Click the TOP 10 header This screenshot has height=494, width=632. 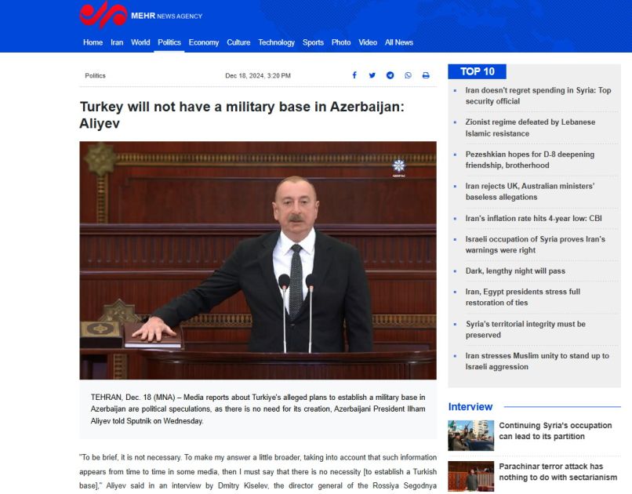click(478, 71)
